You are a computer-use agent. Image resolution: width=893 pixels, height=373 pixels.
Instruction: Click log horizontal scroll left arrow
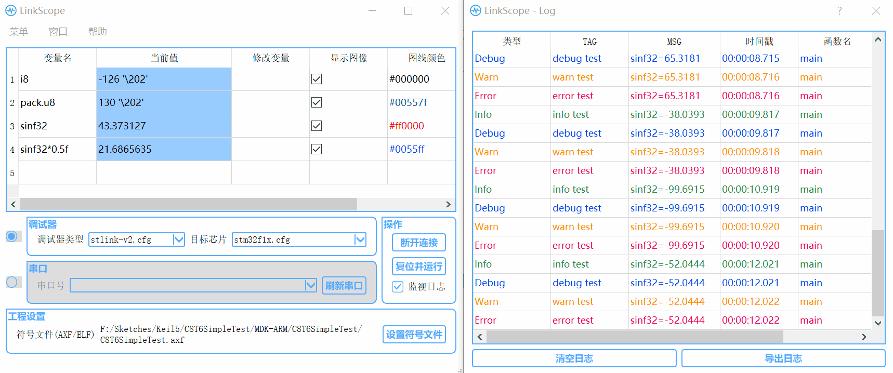pyautogui.click(x=480, y=337)
